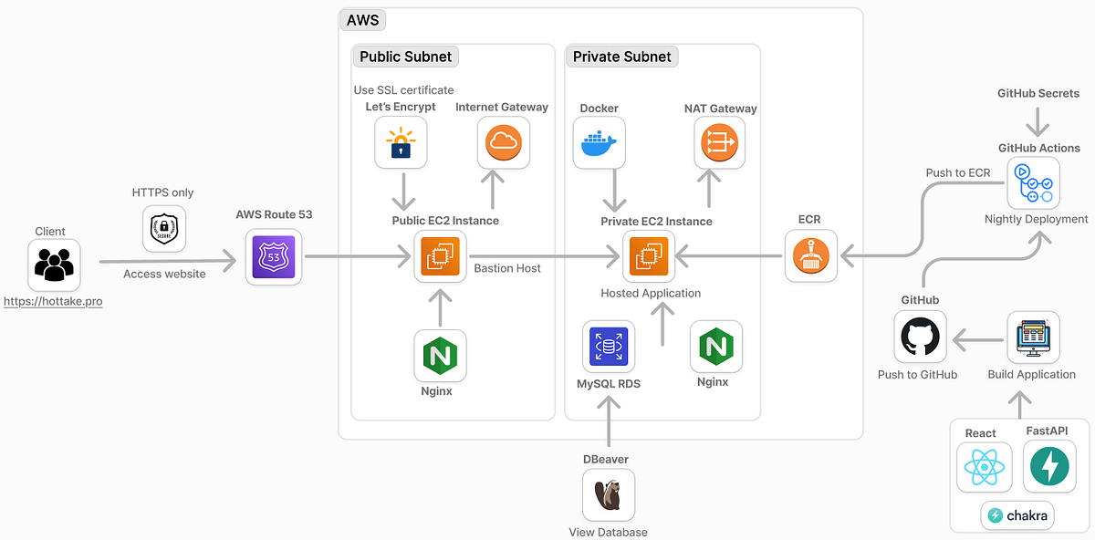
Task: Select the AWS Route 53 icon
Action: tap(273, 257)
